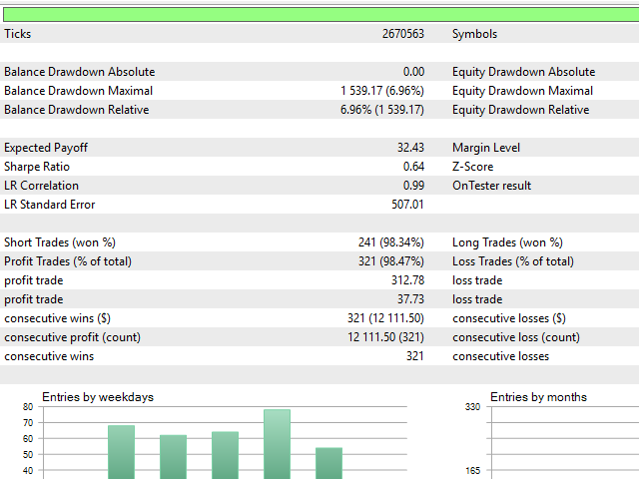The image size is (639, 479).
Task: Select the Z-Score label
Action: [473, 167]
